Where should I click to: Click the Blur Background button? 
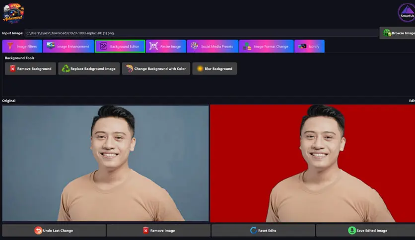click(x=214, y=69)
